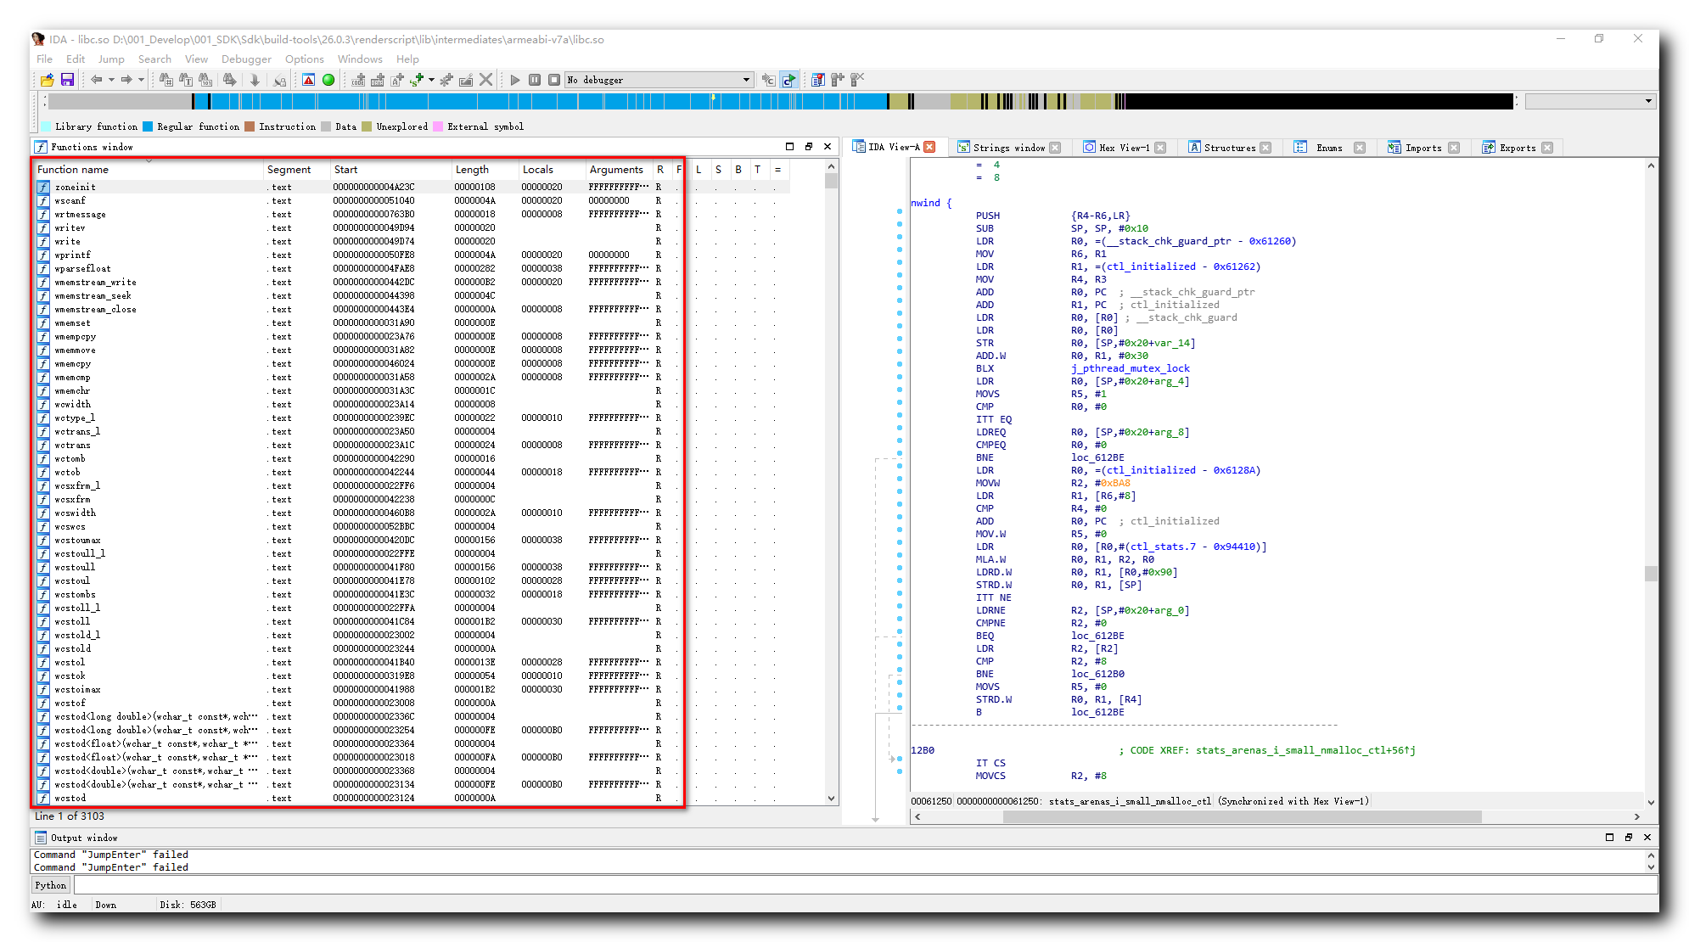The image size is (1689, 942).
Task: Convert to data with the data icon
Action: (x=376, y=79)
